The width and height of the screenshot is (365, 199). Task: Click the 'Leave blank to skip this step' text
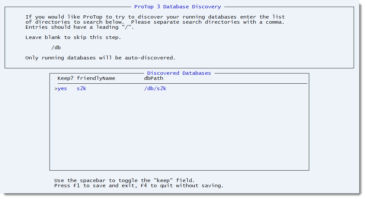(73, 37)
